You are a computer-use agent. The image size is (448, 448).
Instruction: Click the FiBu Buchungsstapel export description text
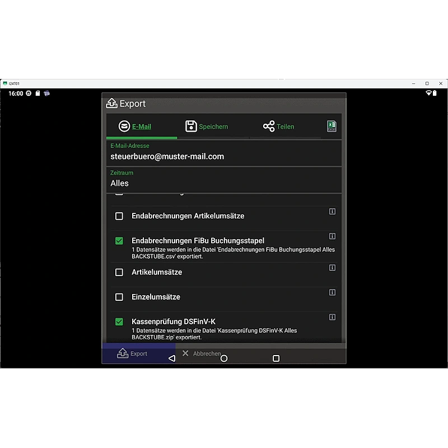pos(233,253)
